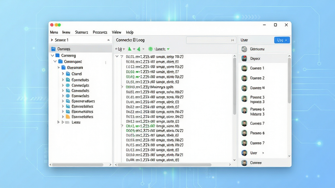
Task: Click the green circle status icon beside Loeztt
Action: [150, 49]
